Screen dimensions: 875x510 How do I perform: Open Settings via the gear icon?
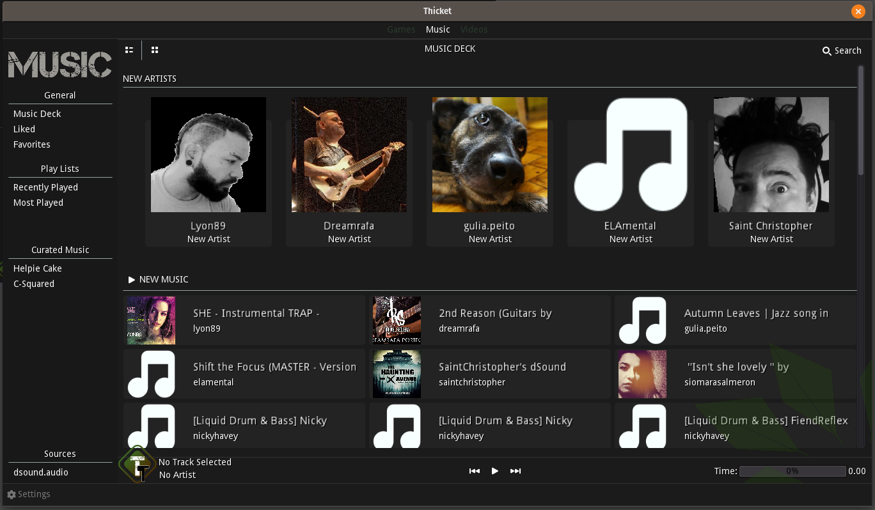click(12, 495)
